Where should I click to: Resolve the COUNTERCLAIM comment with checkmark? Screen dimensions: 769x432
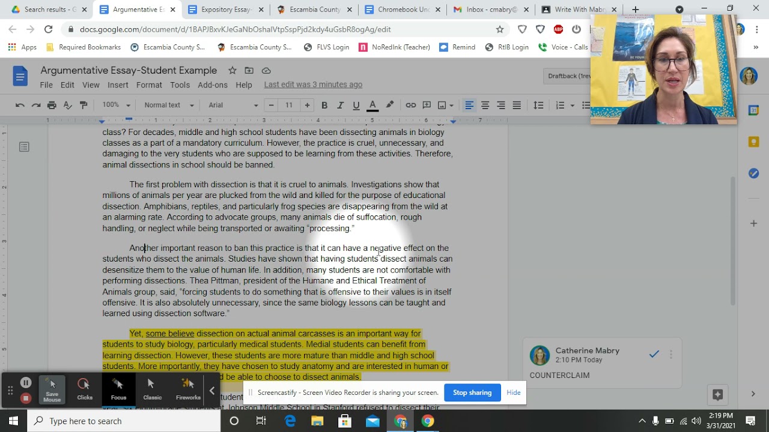pyautogui.click(x=654, y=355)
